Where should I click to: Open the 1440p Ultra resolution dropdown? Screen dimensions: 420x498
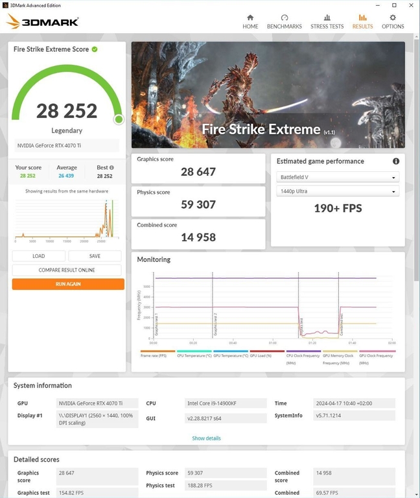click(x=338, y=191)
